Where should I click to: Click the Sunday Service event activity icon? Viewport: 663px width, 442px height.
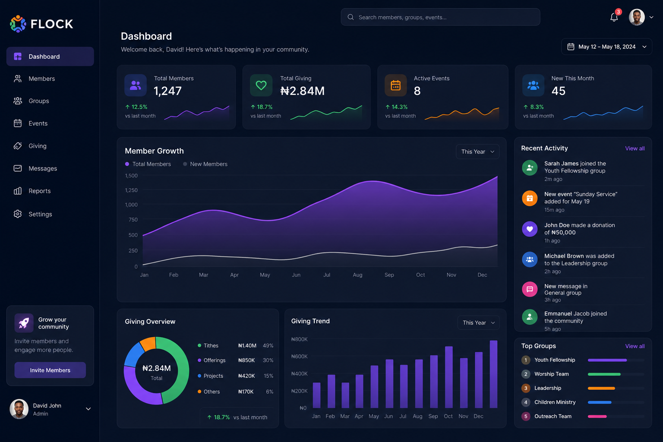[530, 199]
